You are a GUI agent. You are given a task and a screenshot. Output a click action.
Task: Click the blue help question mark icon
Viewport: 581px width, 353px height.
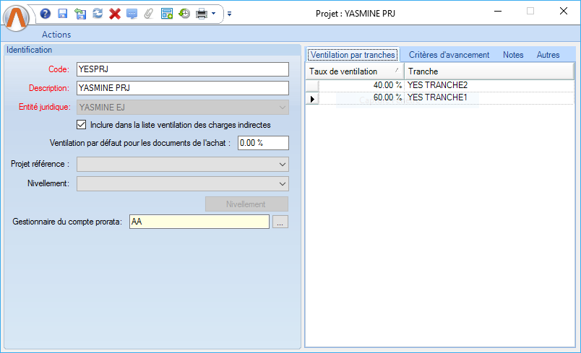pos(46,14)
